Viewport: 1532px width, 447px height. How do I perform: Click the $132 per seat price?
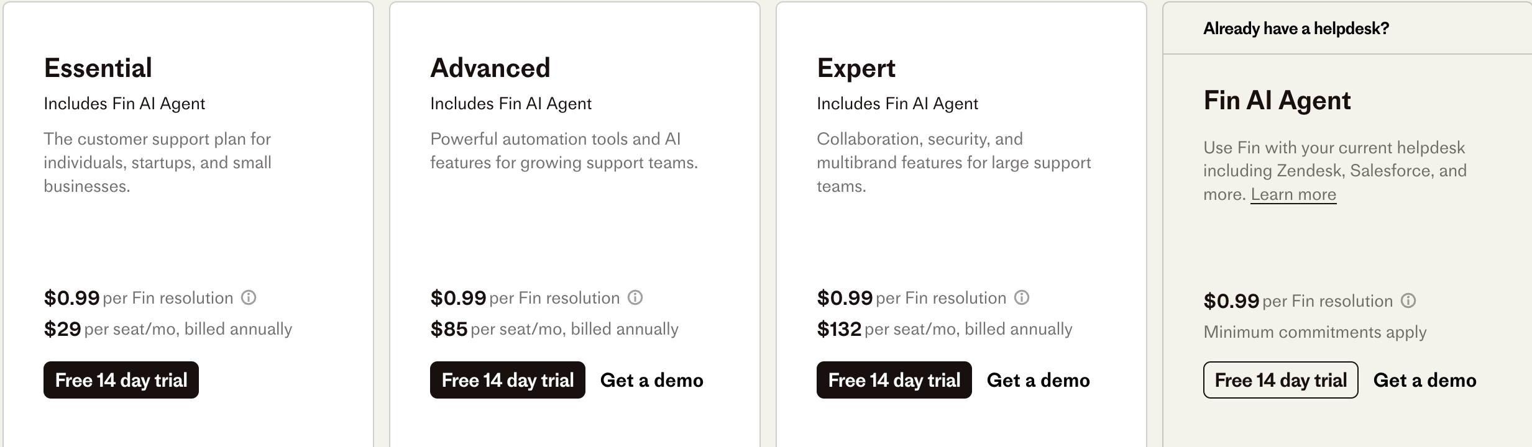(x=839, y=329)
